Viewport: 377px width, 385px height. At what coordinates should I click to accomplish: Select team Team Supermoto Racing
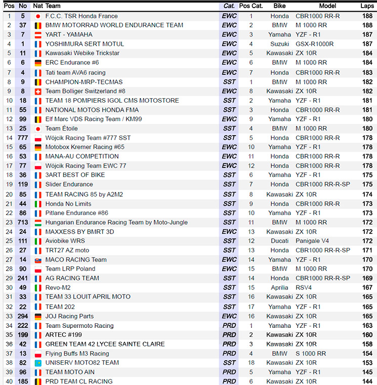pos(79,326)
